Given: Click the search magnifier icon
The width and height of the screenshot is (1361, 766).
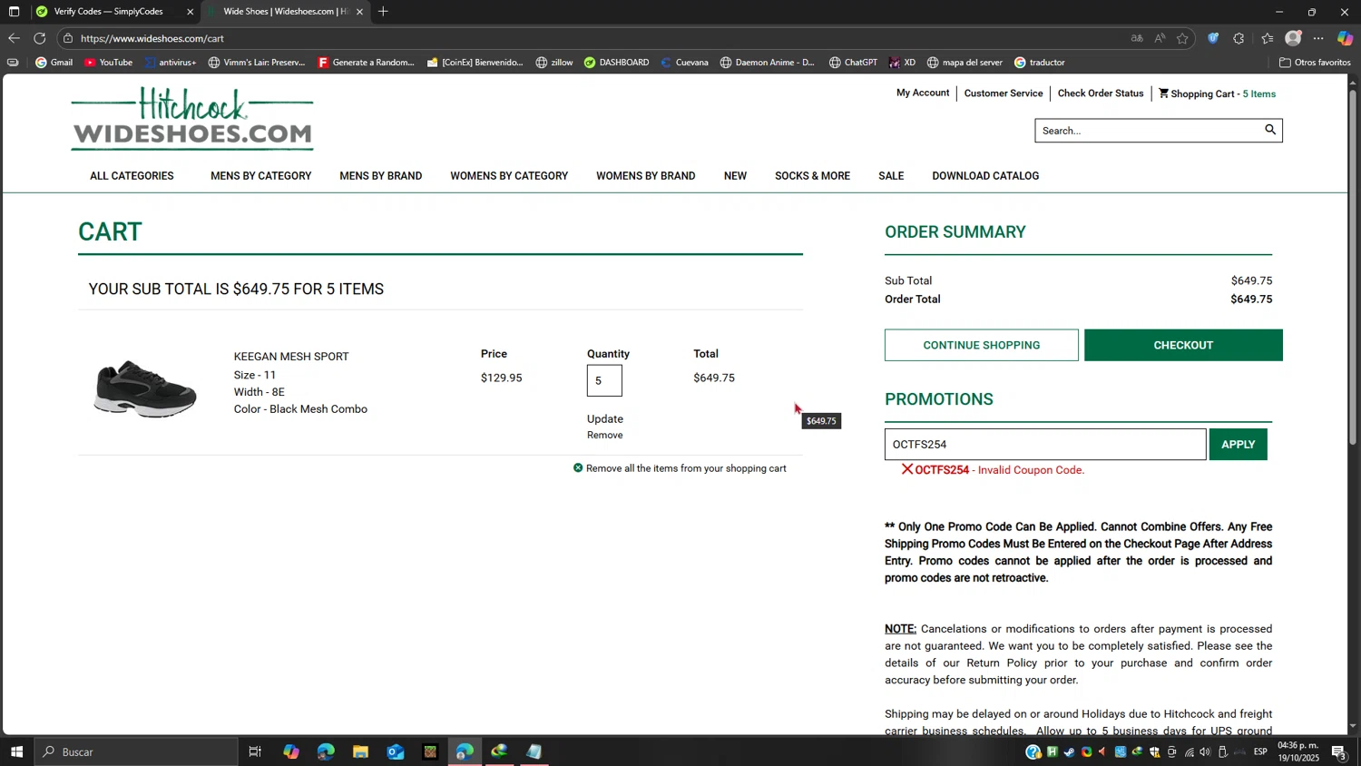Looking at the screenshot, I should 1270,130.
